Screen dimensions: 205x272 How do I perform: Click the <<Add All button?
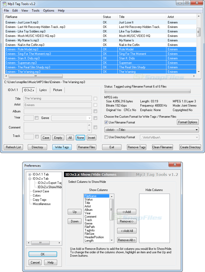click(127, 231)
